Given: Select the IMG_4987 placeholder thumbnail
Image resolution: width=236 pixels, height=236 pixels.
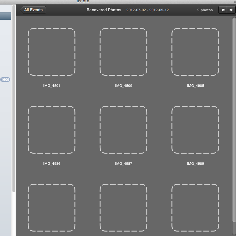Looking at the screenshot, I should (x=123, y=130).
